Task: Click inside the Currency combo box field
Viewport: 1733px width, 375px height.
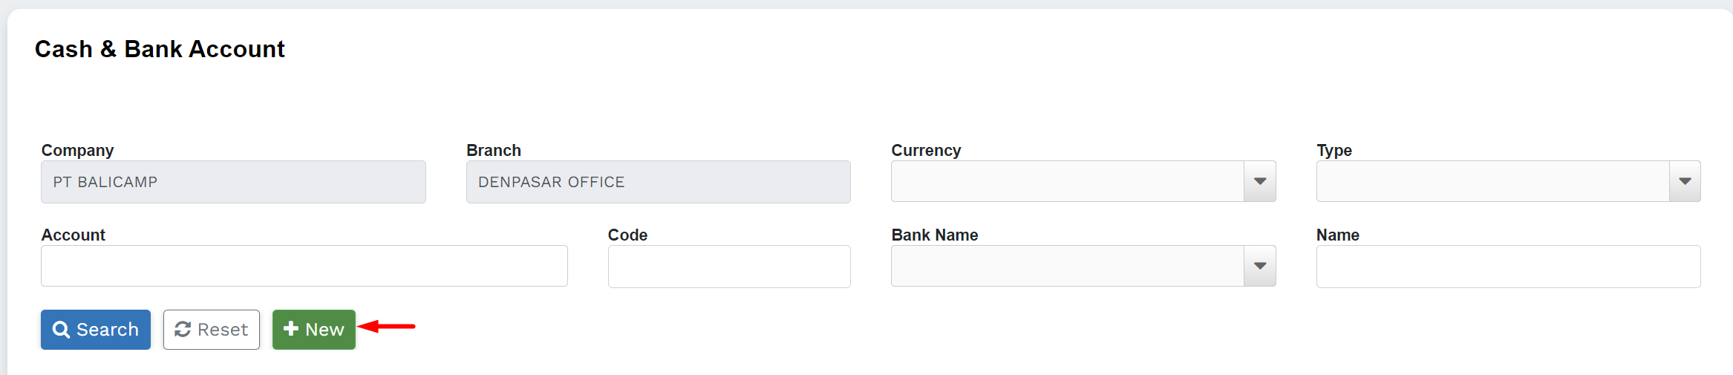Action: pyautogui.click(x=1067, y=182)
